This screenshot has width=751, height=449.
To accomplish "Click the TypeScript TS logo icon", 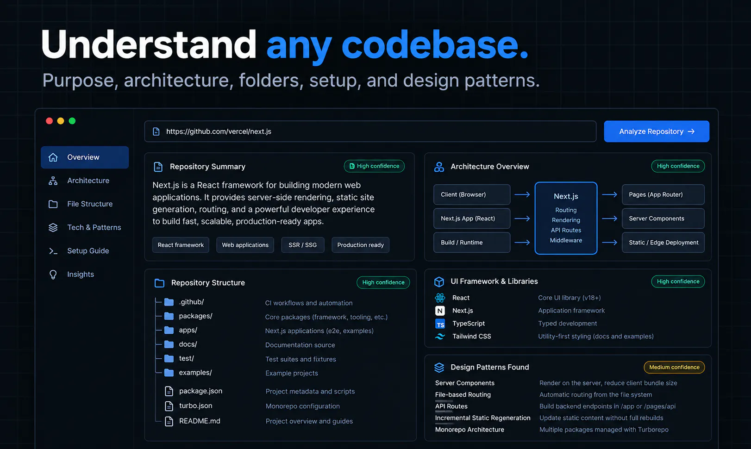I will [x=440, y=324].
